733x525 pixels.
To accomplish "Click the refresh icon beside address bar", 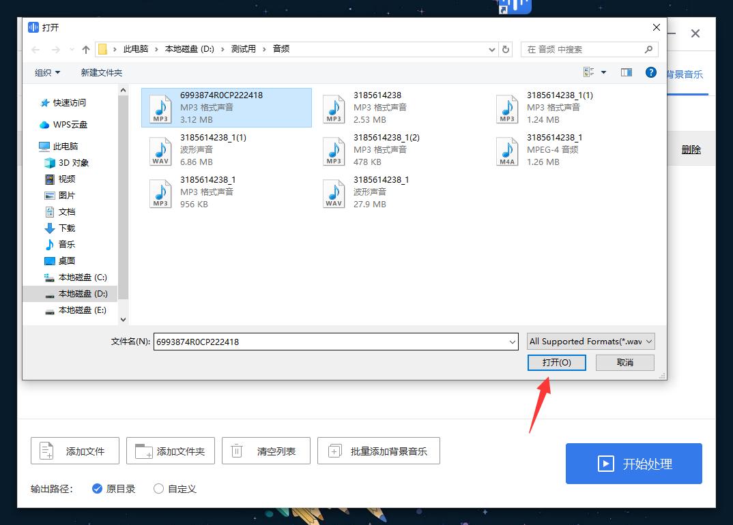I will (506, 49).
